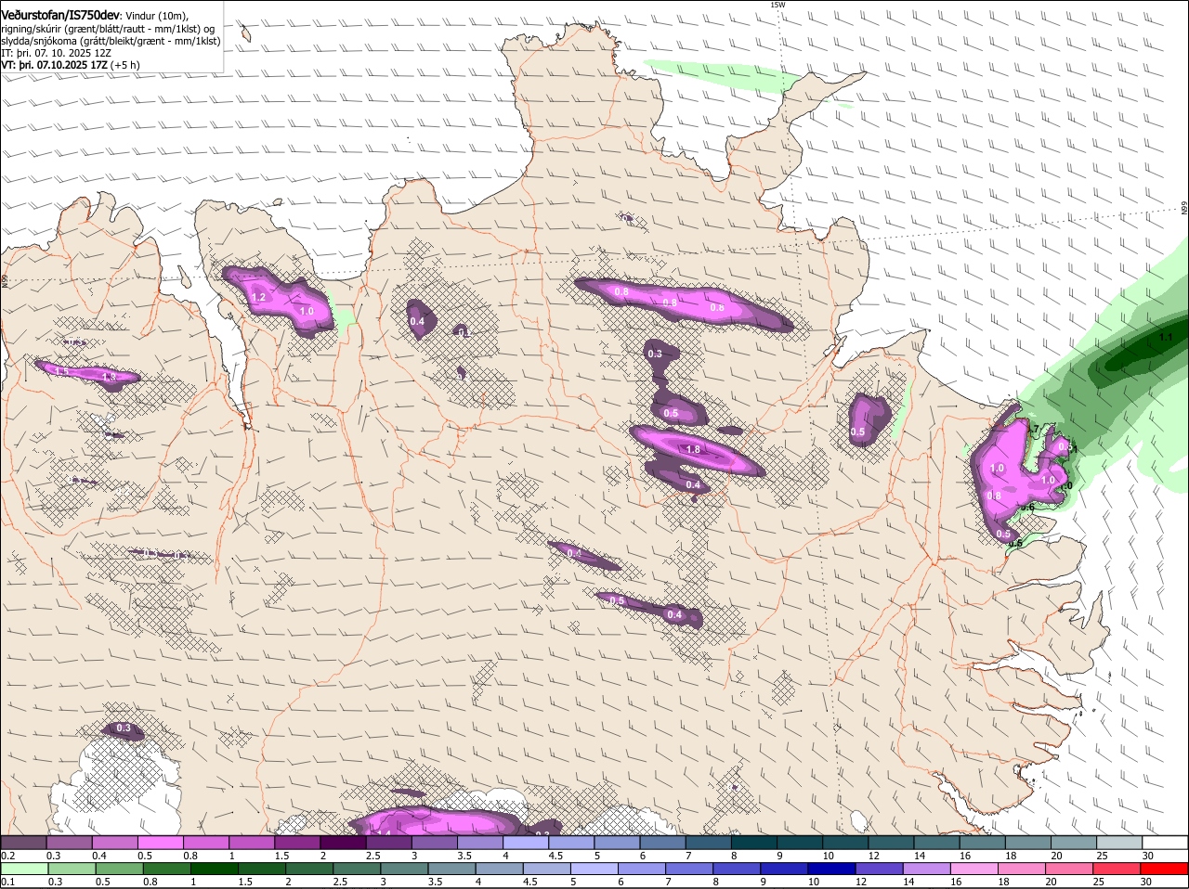Viewport: 1189px width, 889px height.
Task: Click the N99 label on the left map edge
Action: (5, 279)
